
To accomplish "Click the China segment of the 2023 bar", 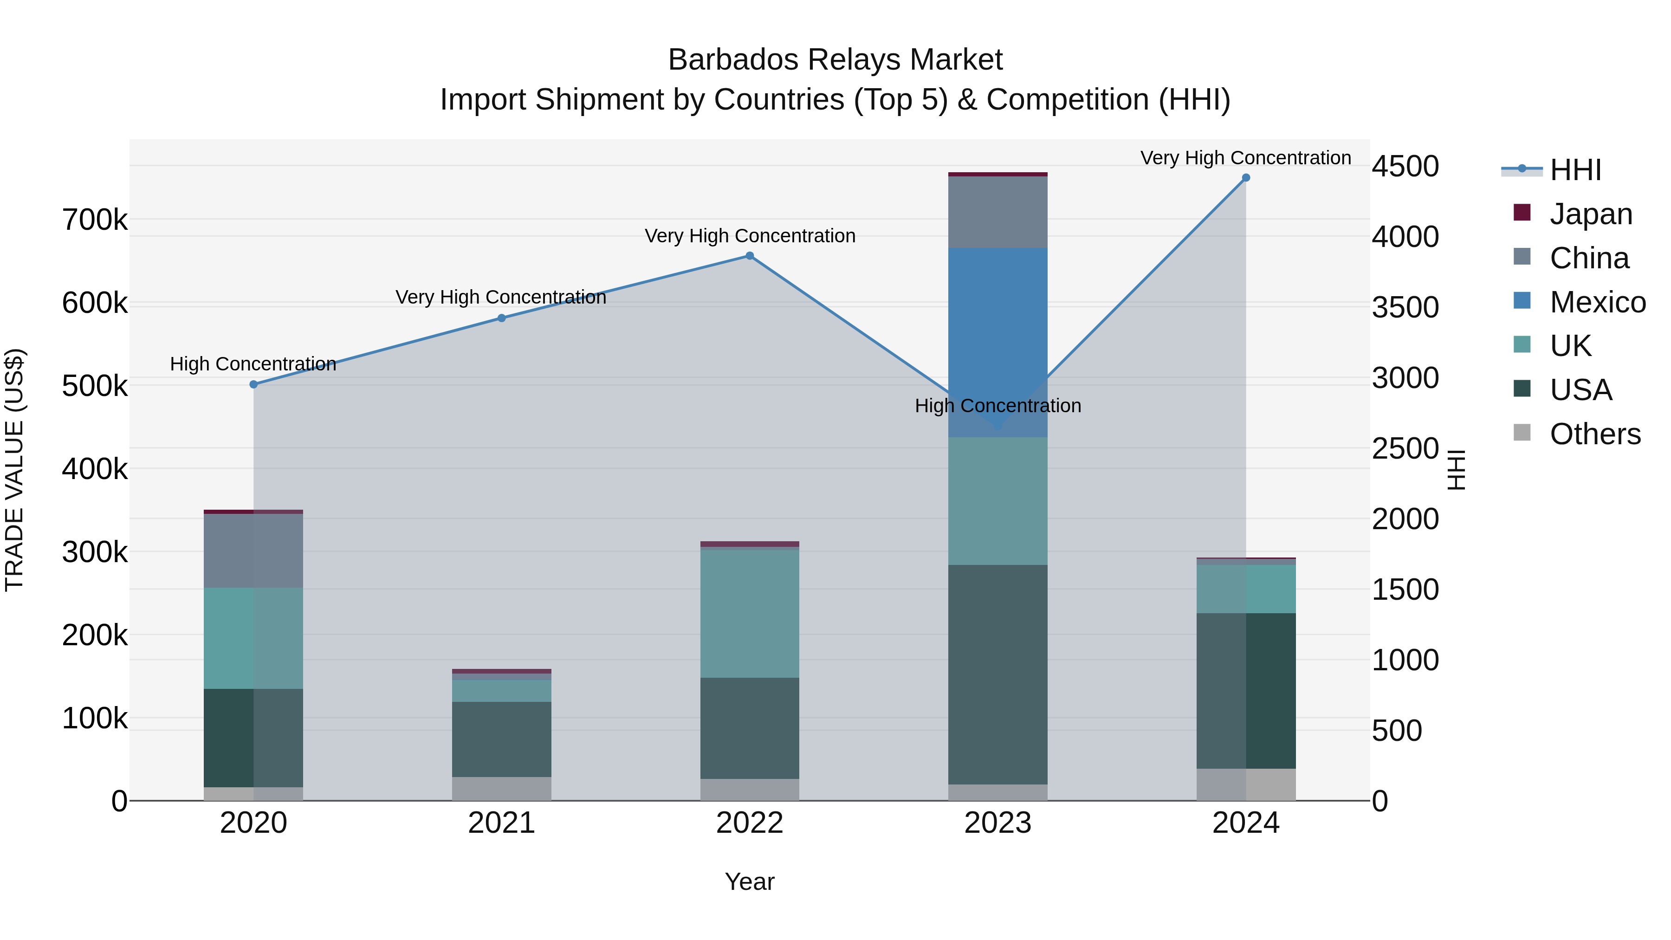I will point(997,212).
